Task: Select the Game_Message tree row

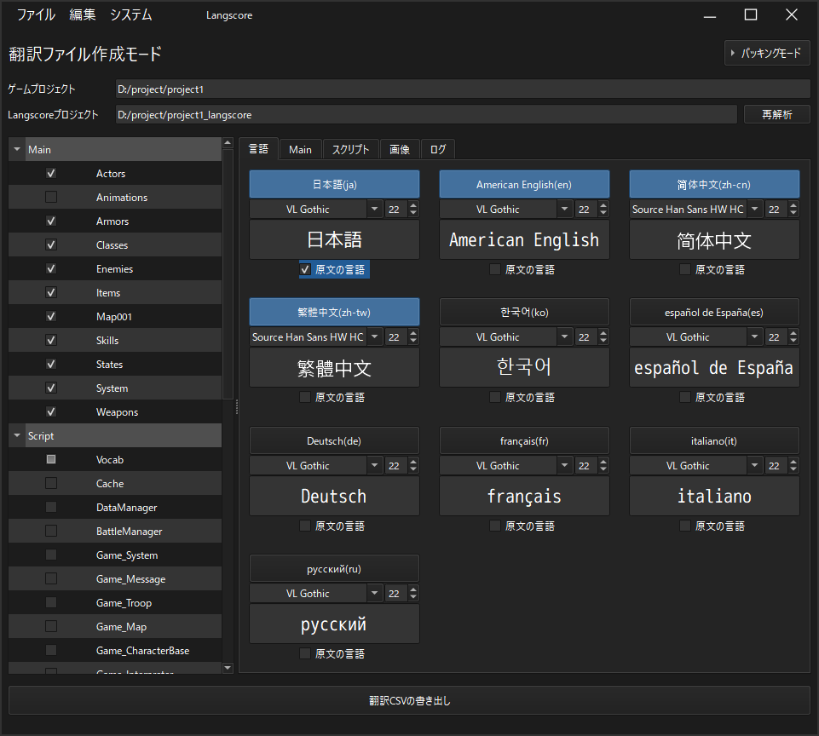Action: [115, 579]
